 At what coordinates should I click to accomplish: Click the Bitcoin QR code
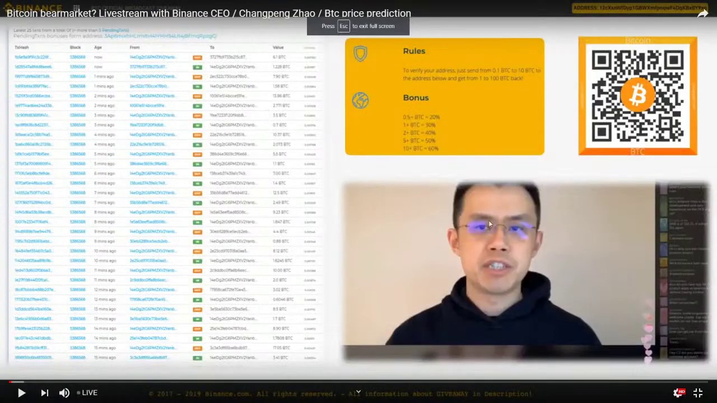click(x=637, y=96)
